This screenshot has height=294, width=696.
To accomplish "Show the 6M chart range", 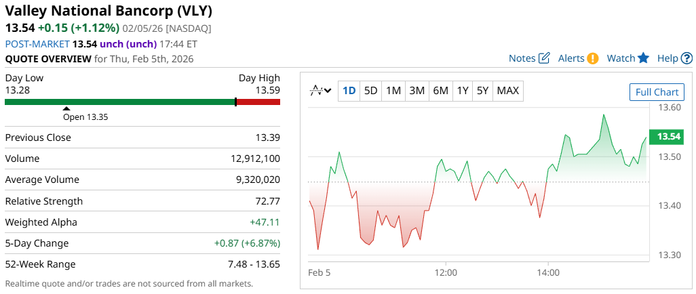I will coord(440,90).
